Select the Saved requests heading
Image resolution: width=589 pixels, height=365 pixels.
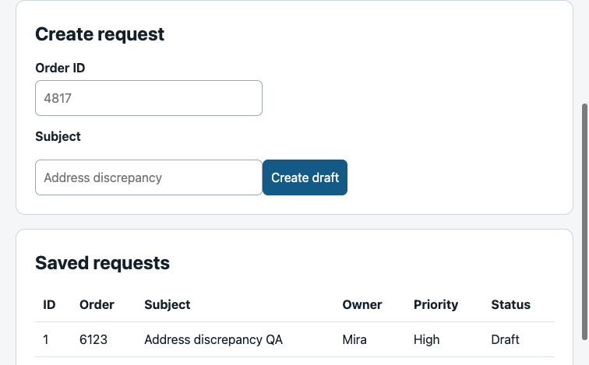point(102,262)
